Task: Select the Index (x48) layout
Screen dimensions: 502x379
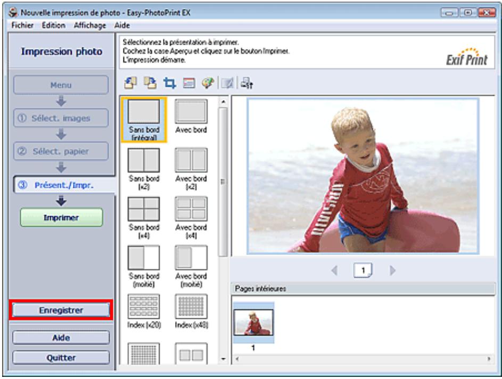Action: pyautogui.click(x=191, y=311)
